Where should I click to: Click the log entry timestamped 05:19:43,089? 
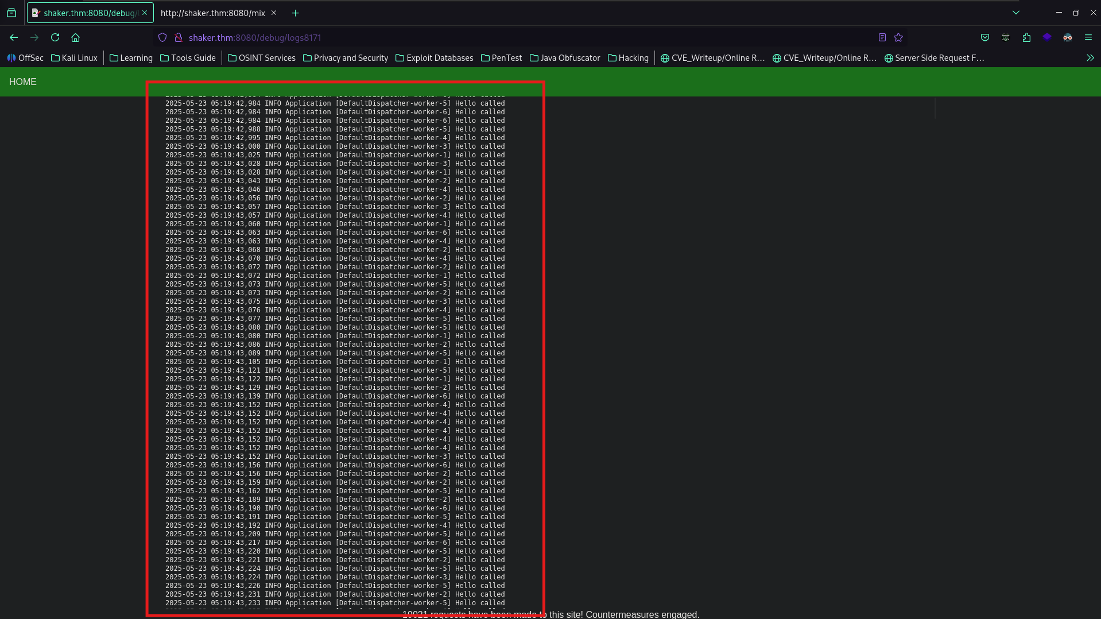335,353
